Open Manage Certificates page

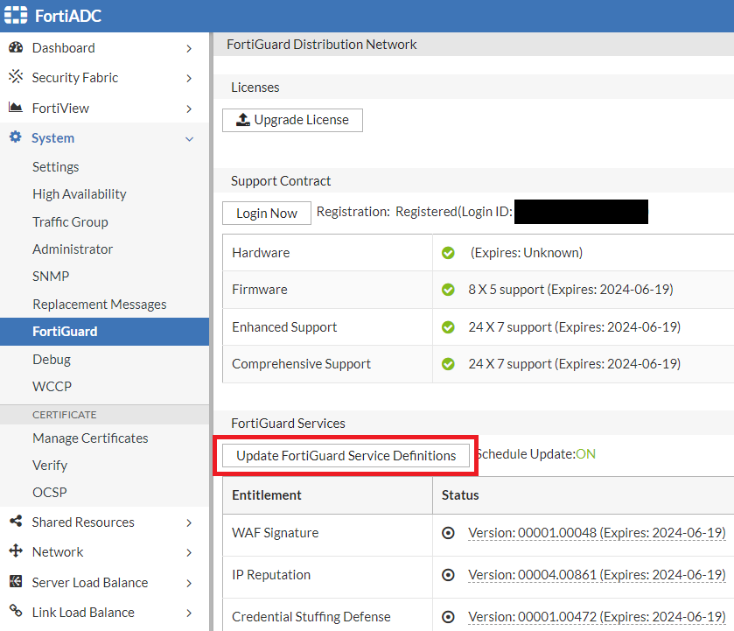90,438
